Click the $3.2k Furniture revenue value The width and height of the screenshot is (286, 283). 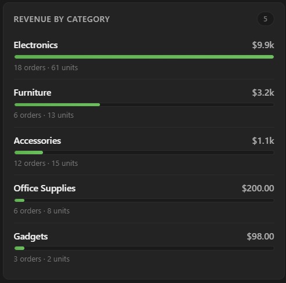coord(263,93)
